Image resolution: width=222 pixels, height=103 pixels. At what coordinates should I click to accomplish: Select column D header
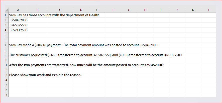coord(81,10)
